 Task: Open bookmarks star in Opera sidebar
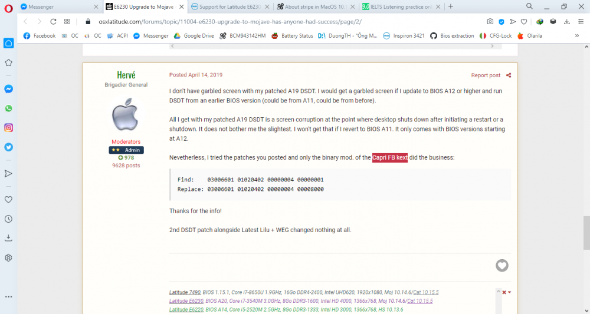click(8, 62)
